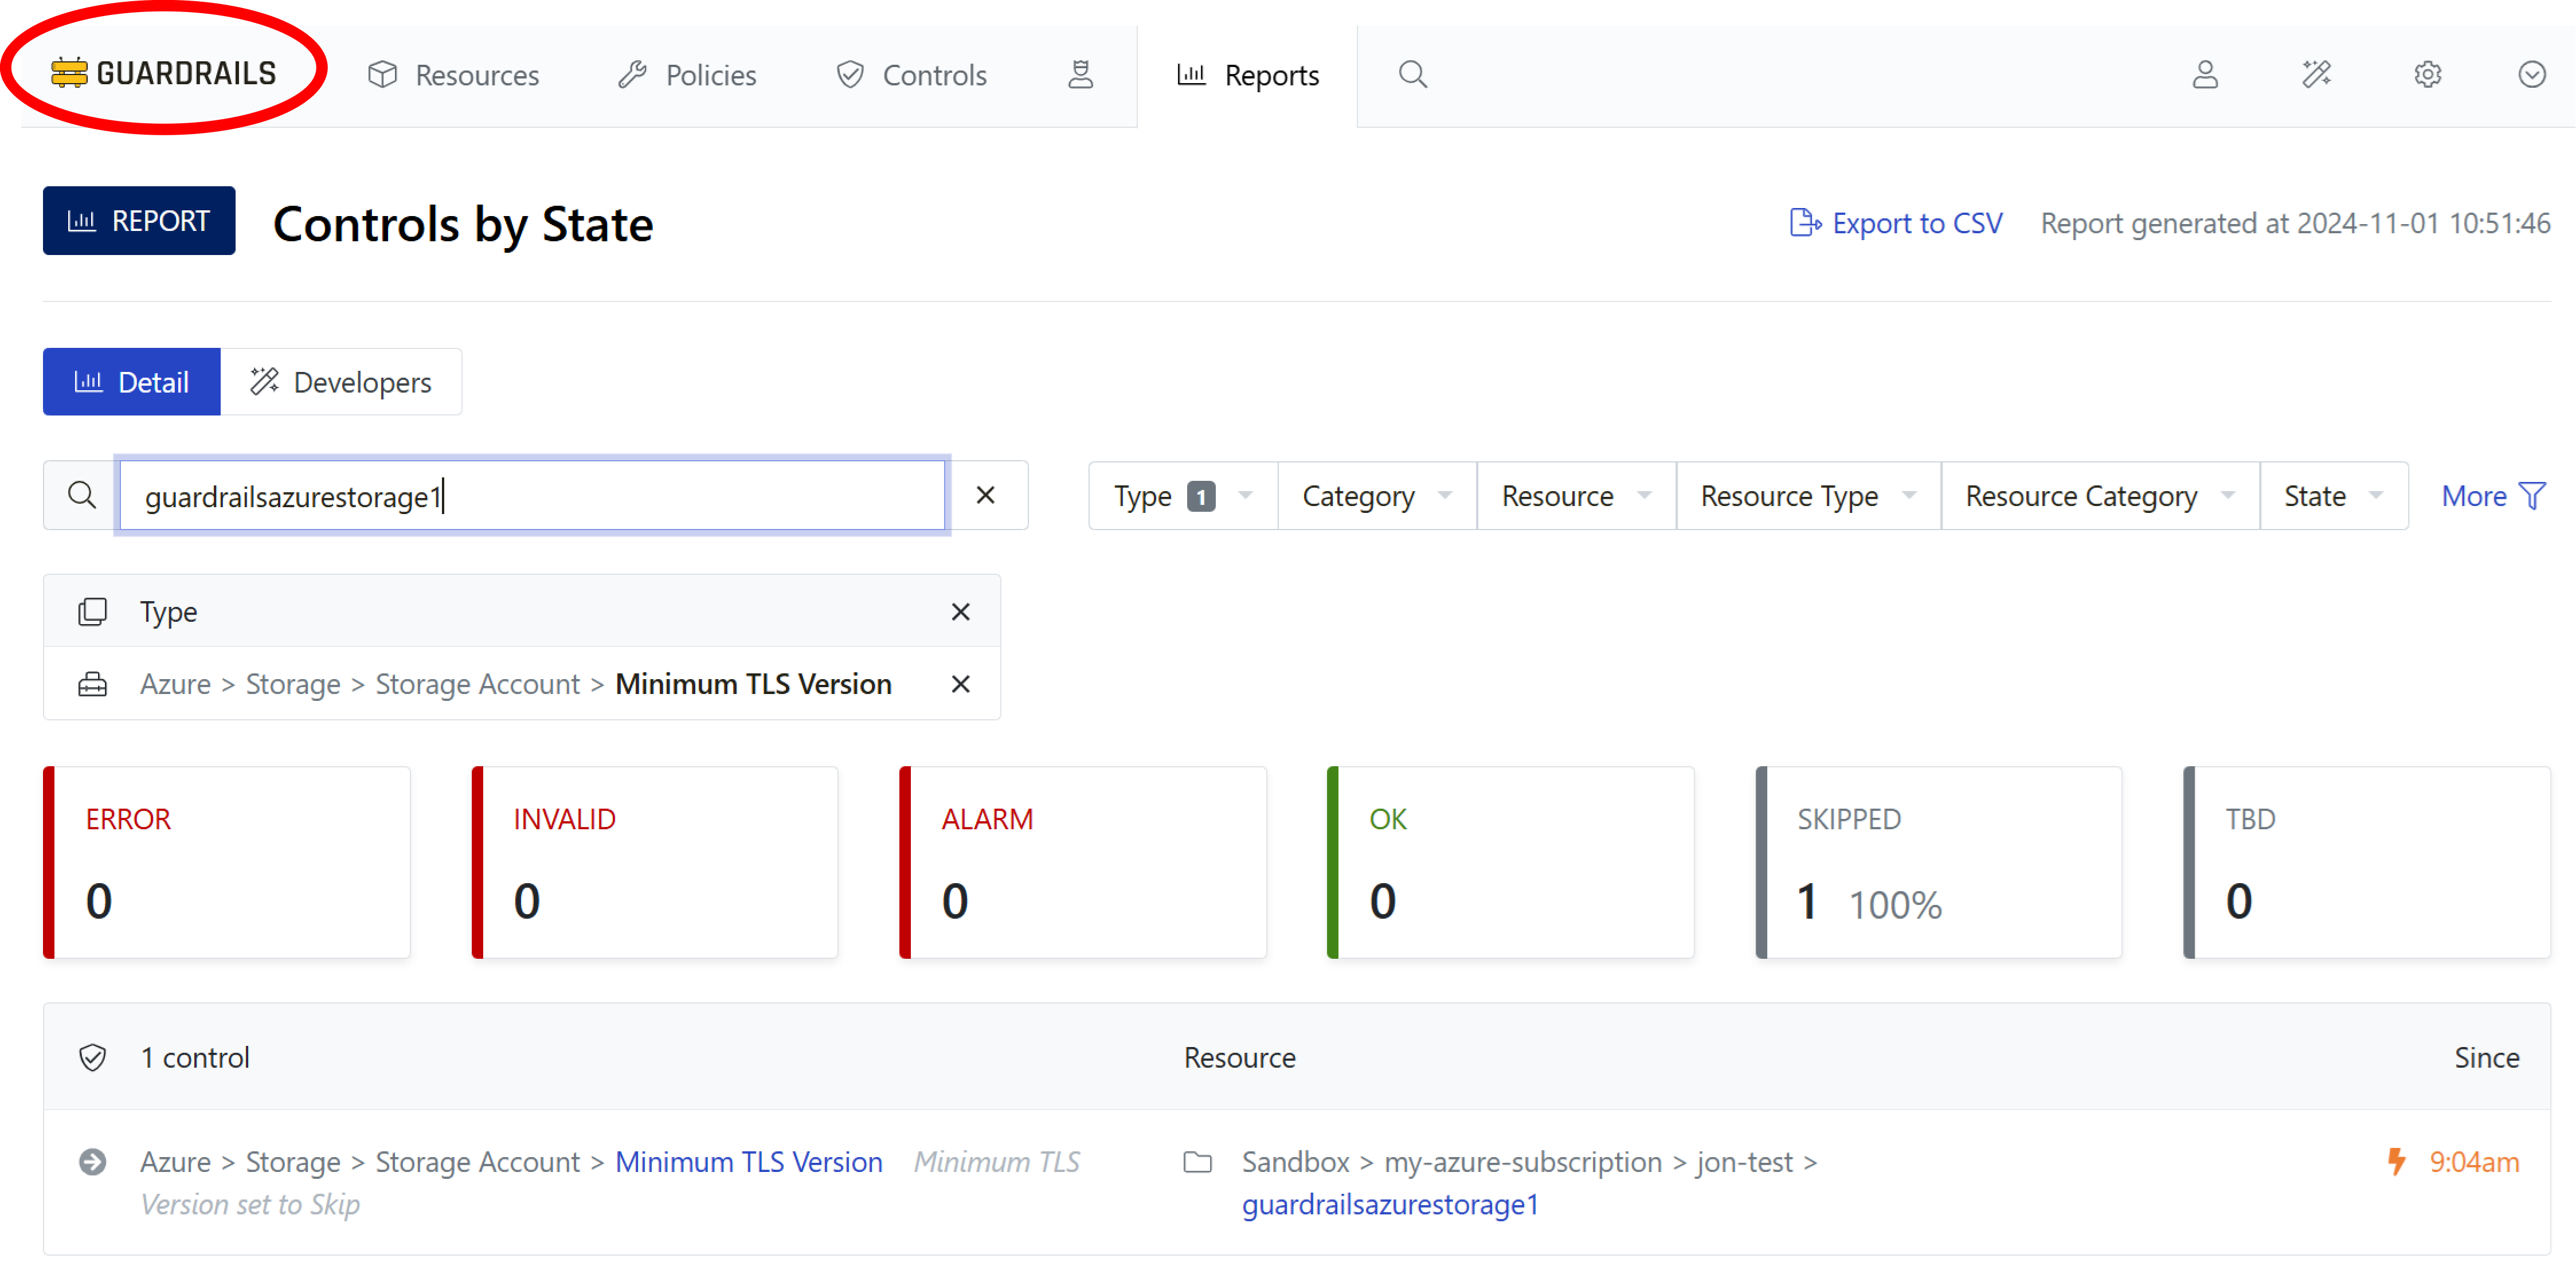The width and height of the screenshot is (2576, 1278).
Task: Open the guardrailsazurestorage1 resource link
Action: 1389,1204
